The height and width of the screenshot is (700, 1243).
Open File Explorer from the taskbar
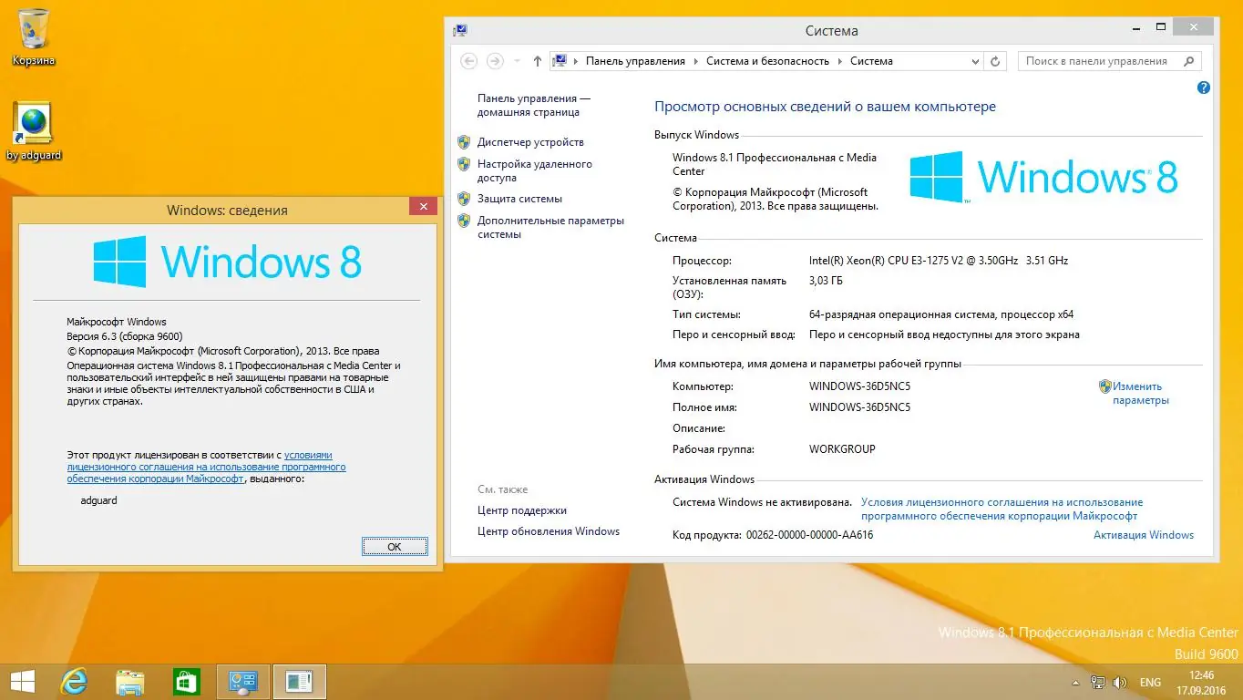(x=130, y=682)
